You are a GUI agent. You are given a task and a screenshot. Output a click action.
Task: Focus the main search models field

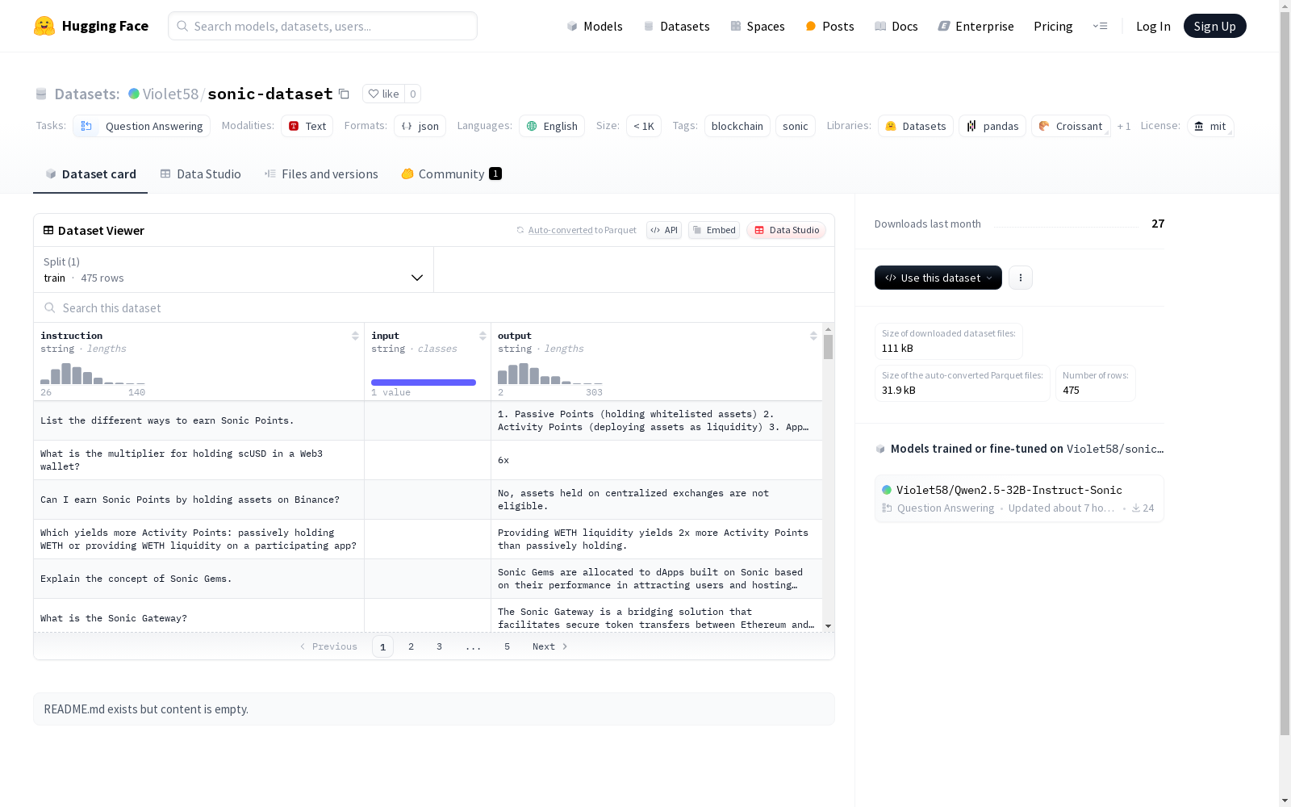point(323,26)
